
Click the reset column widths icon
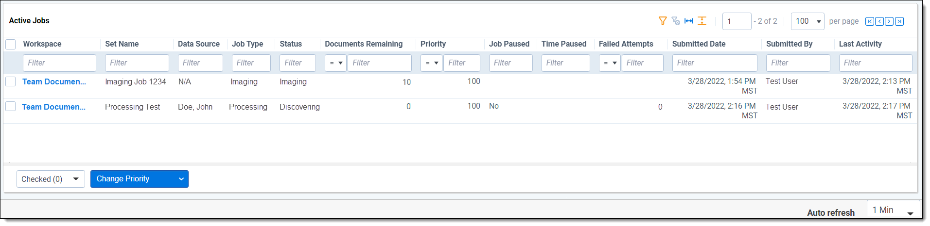point(689,21)
